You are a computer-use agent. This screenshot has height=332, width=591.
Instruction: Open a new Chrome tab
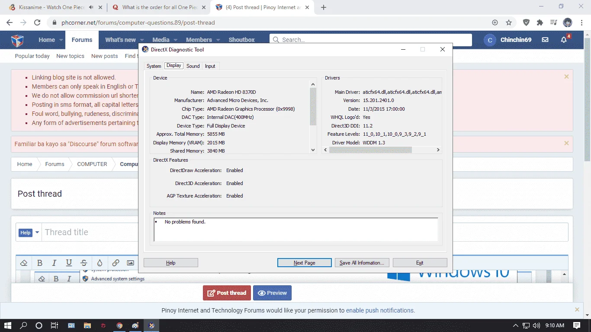324,7
